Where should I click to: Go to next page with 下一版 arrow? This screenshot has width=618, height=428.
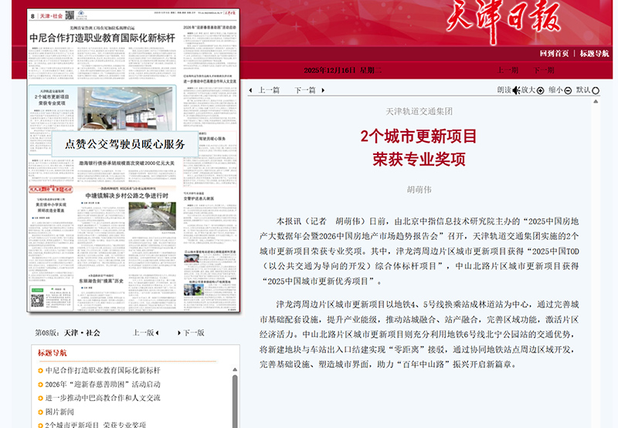[x=179, y=332]
